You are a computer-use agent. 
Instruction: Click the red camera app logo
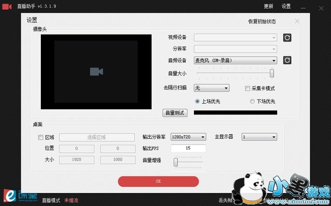[7, 7]
